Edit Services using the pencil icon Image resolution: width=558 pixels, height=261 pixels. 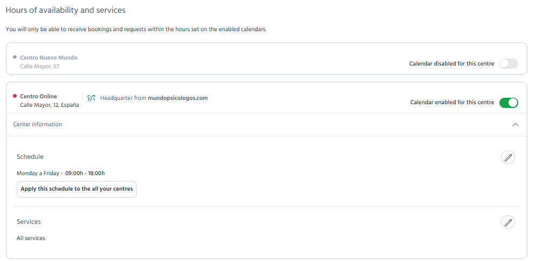pos(508,222)
